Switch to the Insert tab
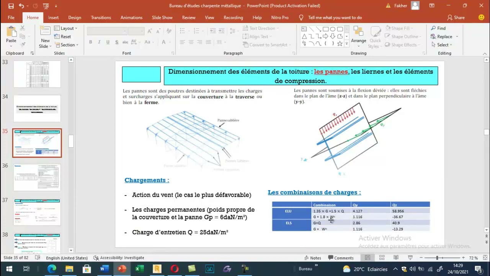This screenshot has width=490, height=276. 53,18
